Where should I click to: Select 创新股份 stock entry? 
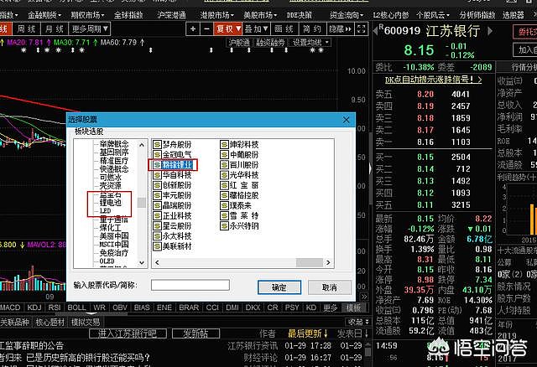[172, 185]
